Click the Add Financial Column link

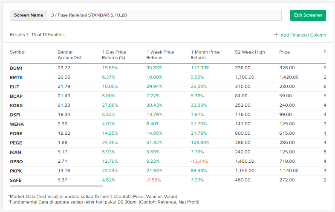click(x=303, y=35)
